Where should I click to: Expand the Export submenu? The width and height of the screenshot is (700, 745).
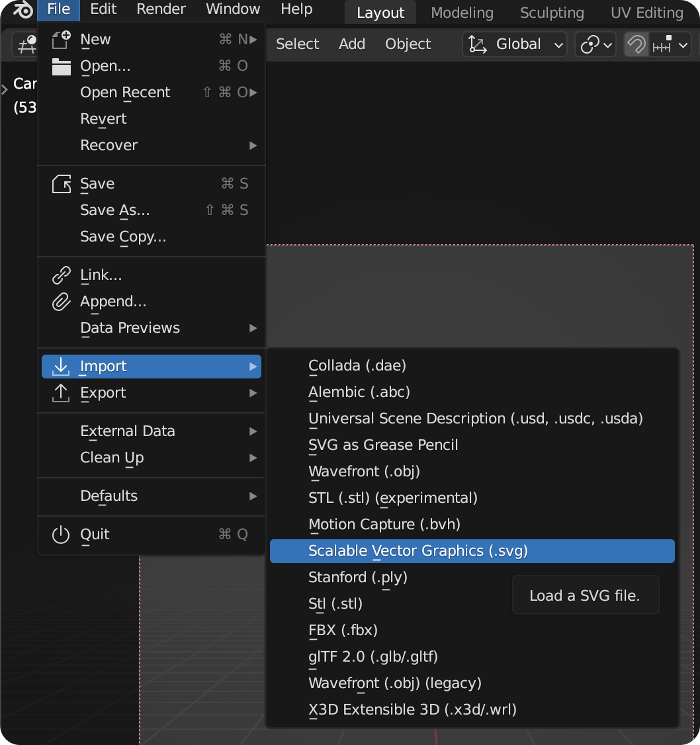[x=253, y=393]
